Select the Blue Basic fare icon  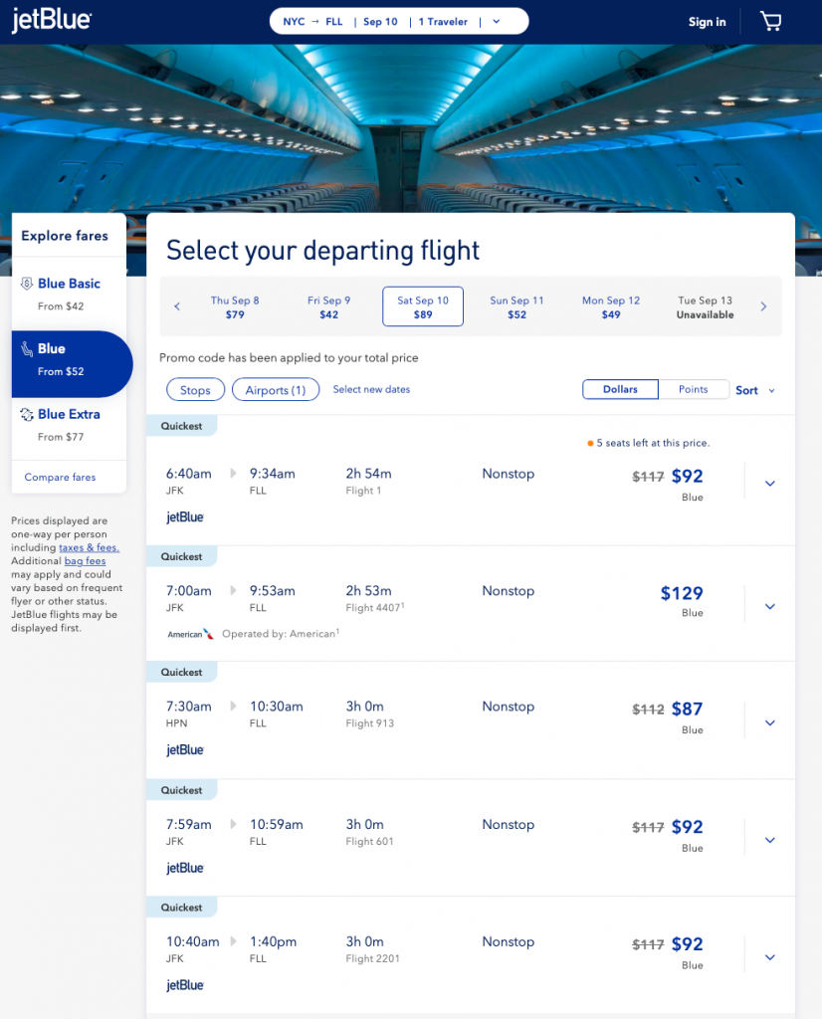(x=28, y=284)
